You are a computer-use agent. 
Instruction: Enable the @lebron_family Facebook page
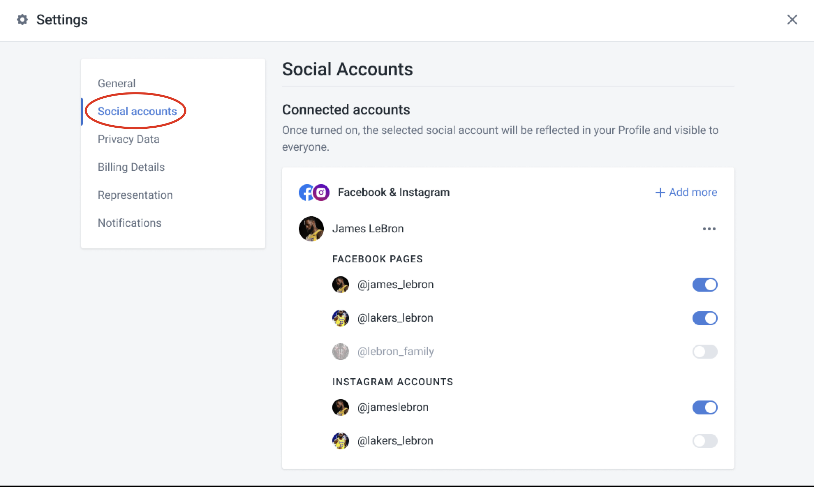(x=705, y=352)
